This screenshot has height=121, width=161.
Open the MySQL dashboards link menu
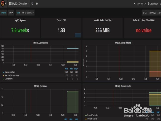pos(153,13)
